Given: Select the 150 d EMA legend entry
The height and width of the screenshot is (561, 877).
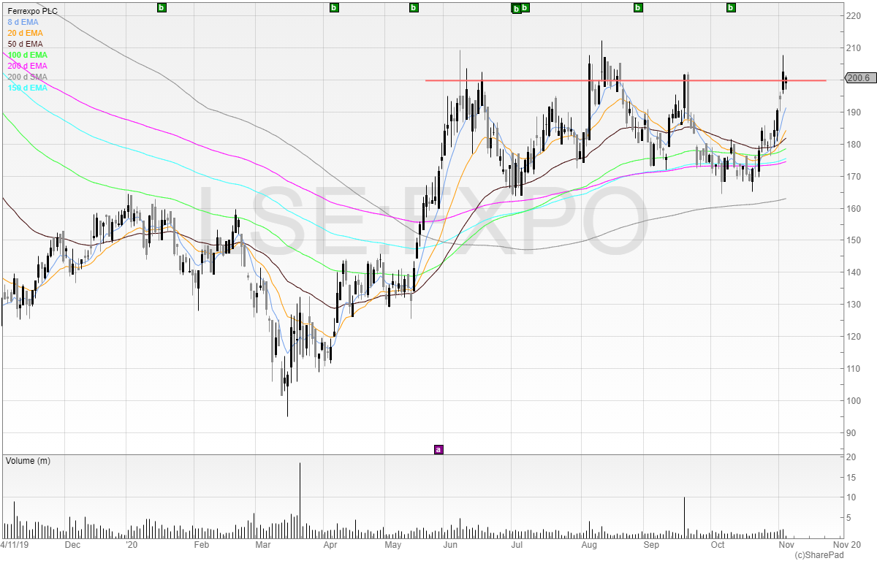Looking at the screenshot, I should [27, 88].
